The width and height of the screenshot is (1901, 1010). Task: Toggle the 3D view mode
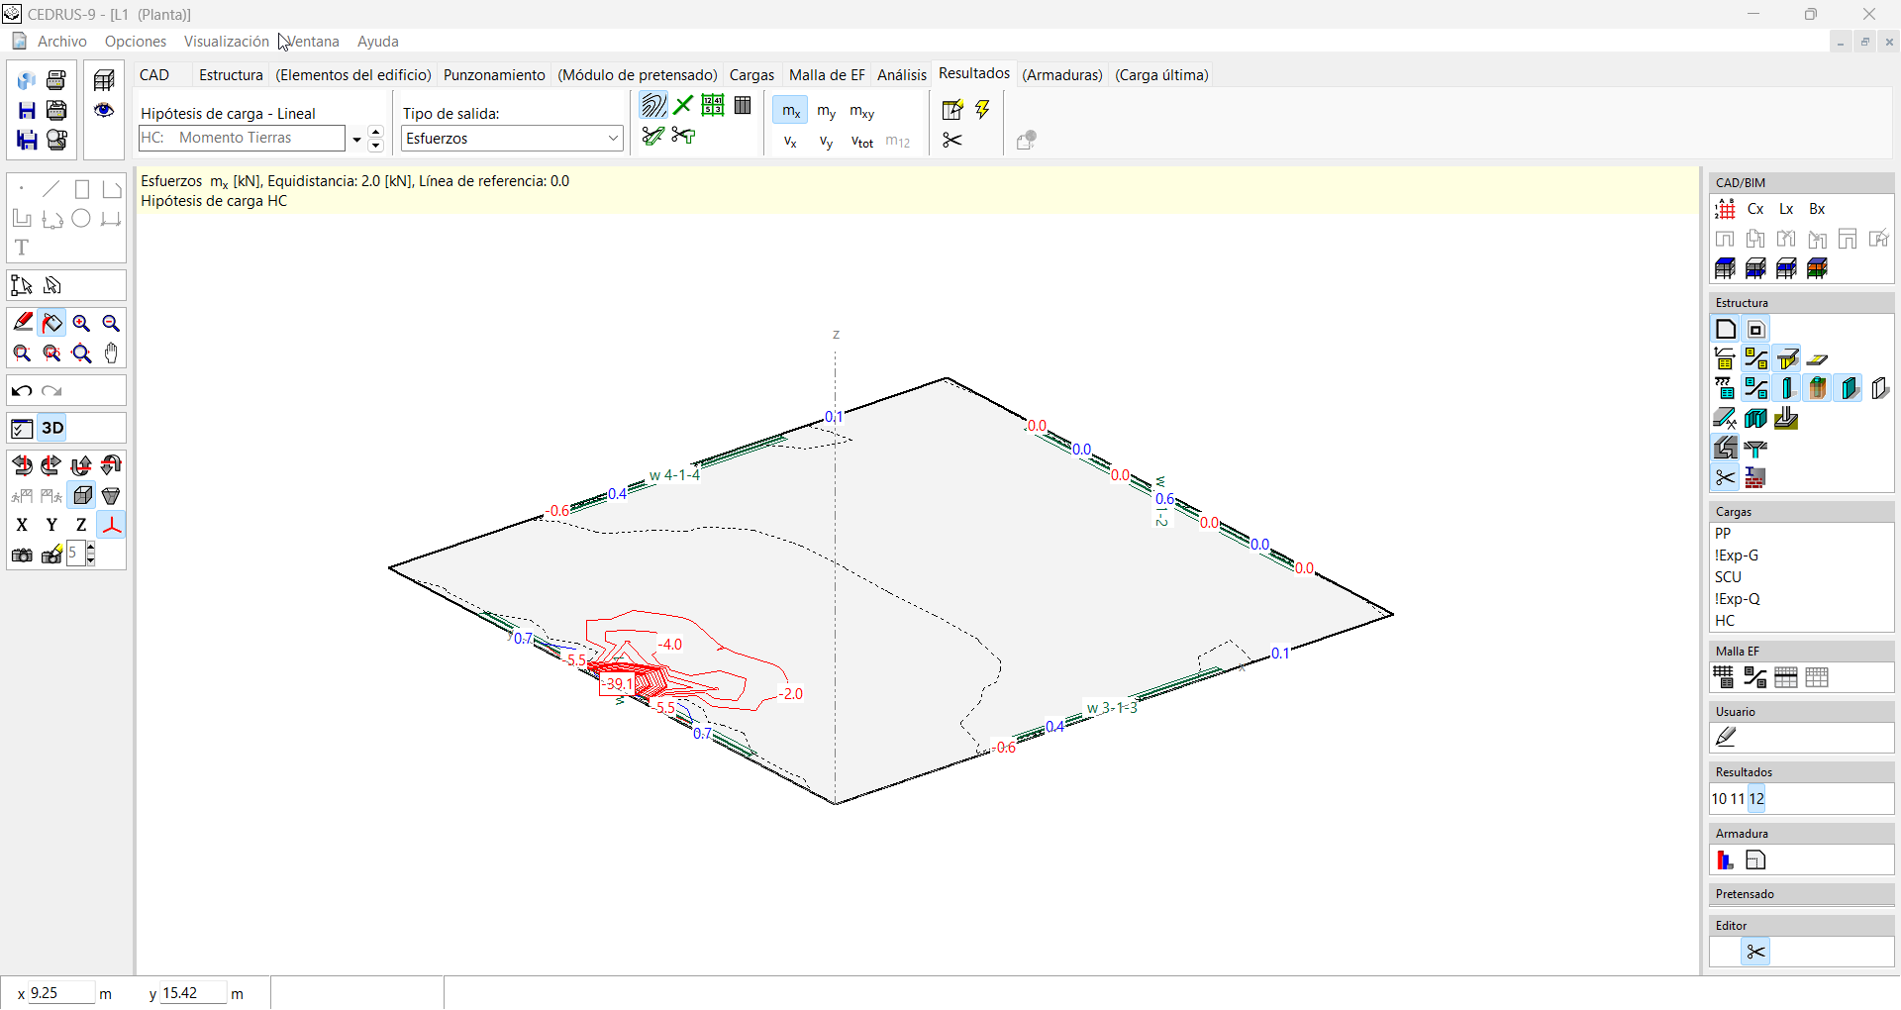(52, 428)
